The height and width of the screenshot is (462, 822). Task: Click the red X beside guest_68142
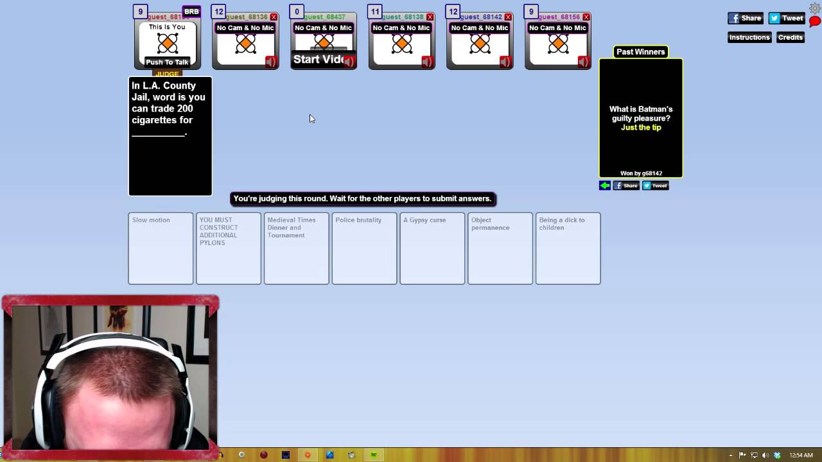[x=508, y=17]
